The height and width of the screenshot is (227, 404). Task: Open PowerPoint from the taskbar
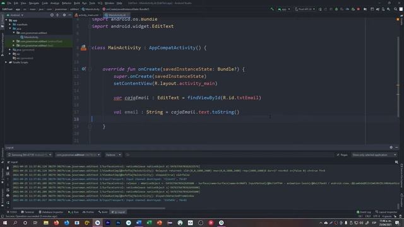click(x=160, y=223)
